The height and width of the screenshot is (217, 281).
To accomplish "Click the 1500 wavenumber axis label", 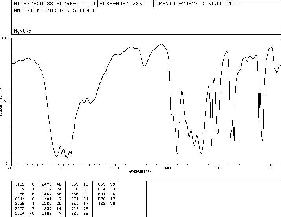I will [167, 168].
